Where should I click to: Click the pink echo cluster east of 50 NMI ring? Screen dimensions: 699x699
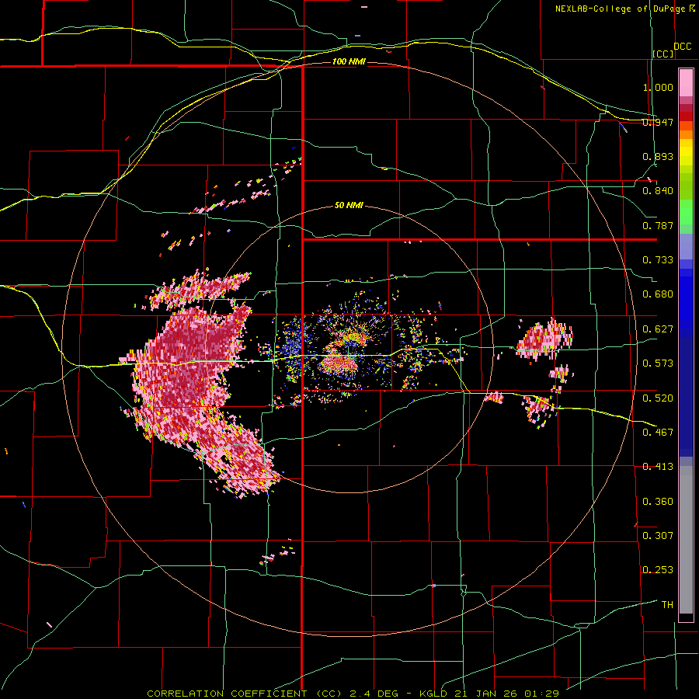click(x=544, y=339)
